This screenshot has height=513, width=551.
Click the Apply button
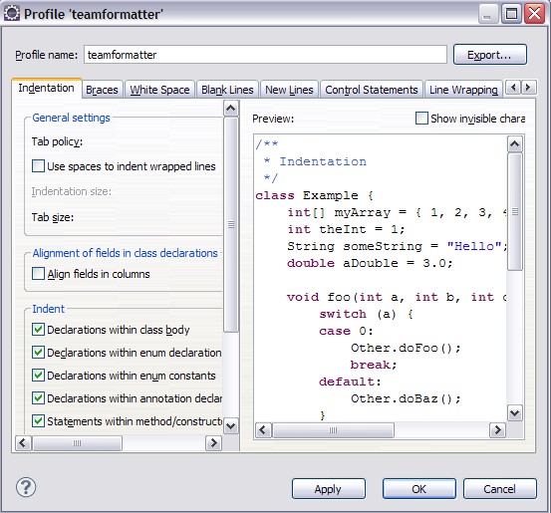pyautogui.click(x=329, y=489)
